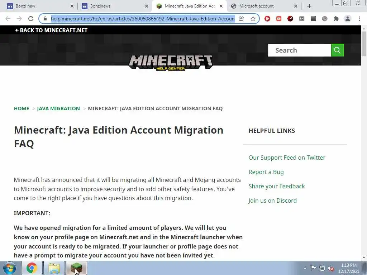Go back to previous page

click(8, 19)
